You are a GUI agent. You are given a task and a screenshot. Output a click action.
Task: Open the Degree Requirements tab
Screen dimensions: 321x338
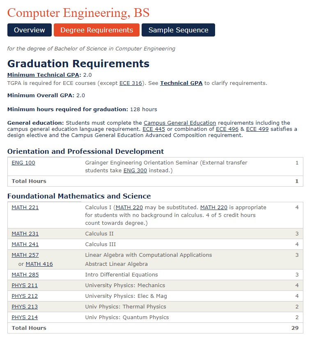pos(96,30)
